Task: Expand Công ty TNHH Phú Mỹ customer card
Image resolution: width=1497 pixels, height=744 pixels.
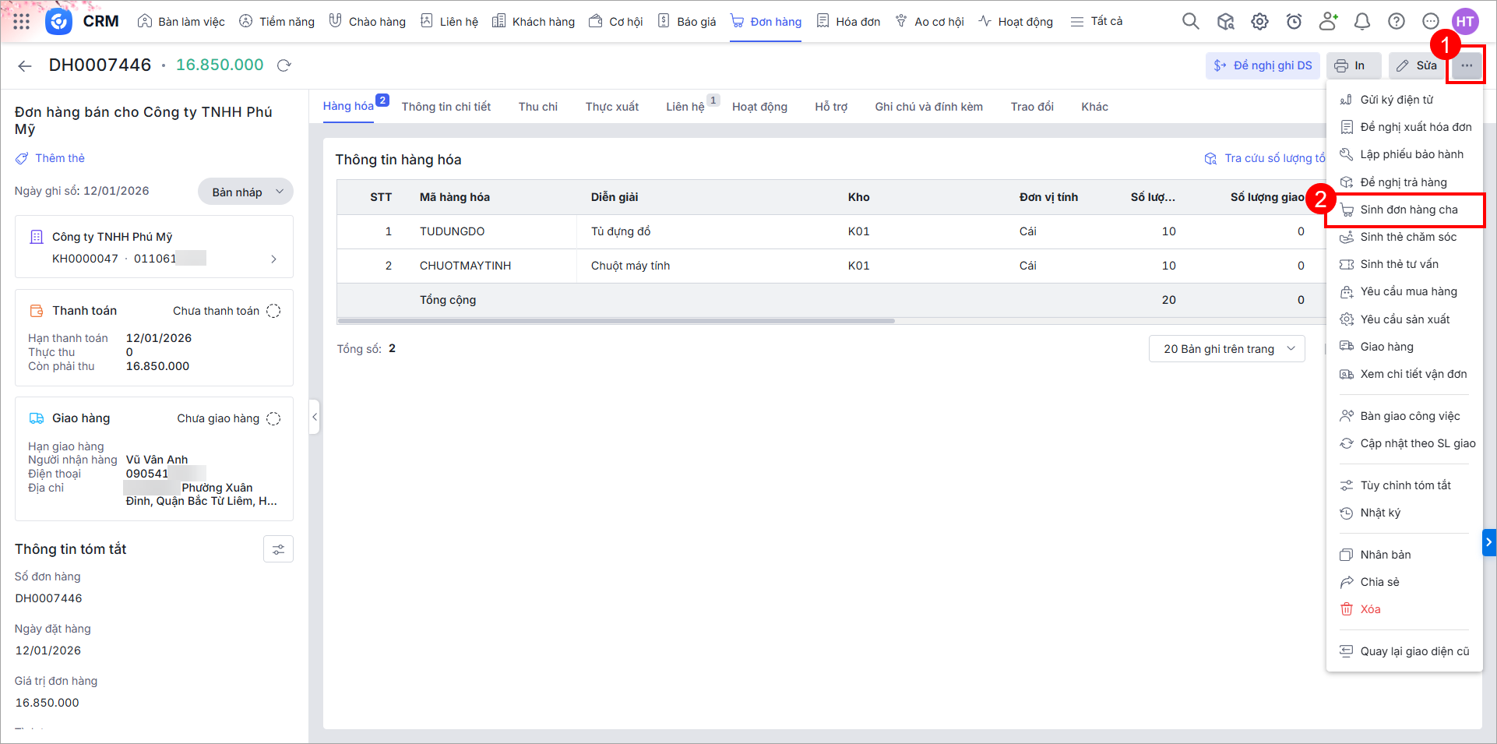Action: [273, 259]
